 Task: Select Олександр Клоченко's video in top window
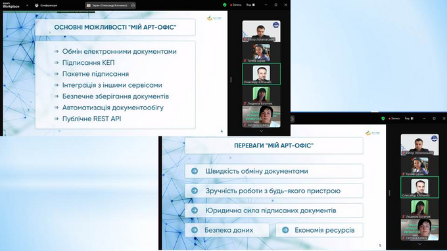[x=261, y=74]
